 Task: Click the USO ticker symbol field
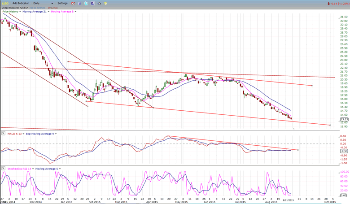(4, 3)
